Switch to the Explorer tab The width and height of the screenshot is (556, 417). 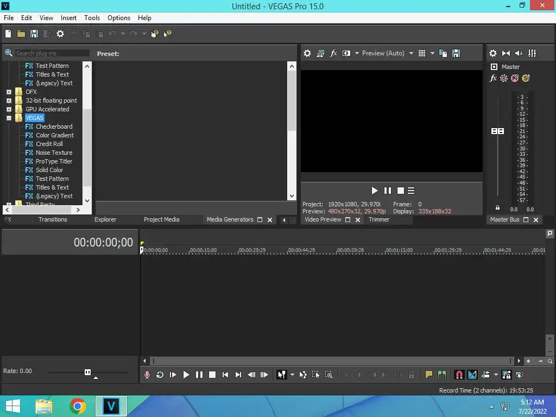[105, 219]
